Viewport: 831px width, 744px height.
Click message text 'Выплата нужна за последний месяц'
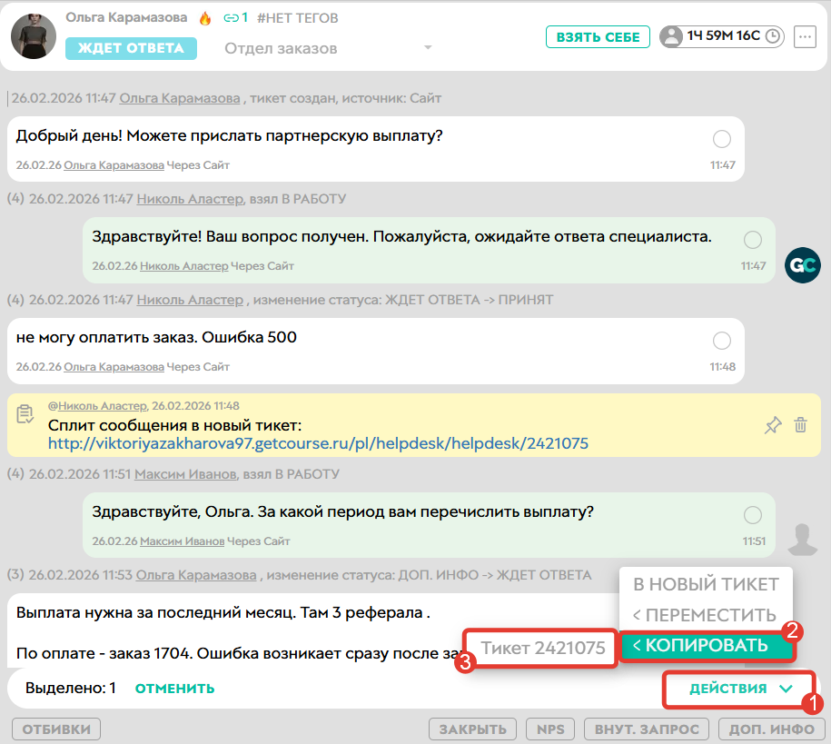click(155, 612)
